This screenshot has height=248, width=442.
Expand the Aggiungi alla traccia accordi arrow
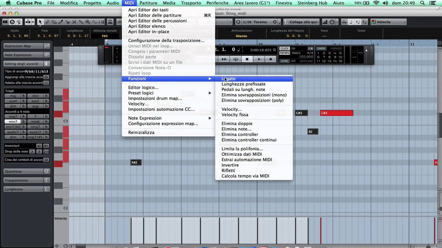pos(46,77)
